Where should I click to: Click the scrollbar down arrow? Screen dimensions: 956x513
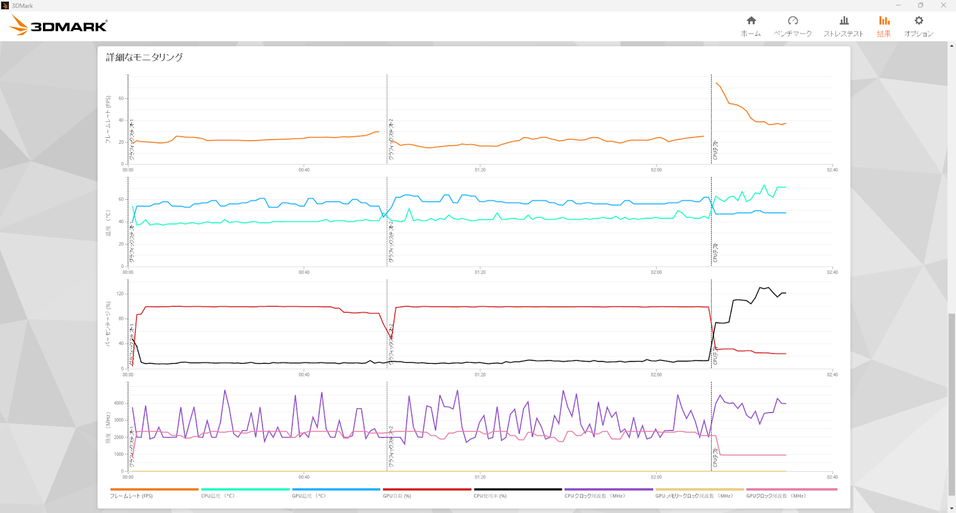pos(951,508)
